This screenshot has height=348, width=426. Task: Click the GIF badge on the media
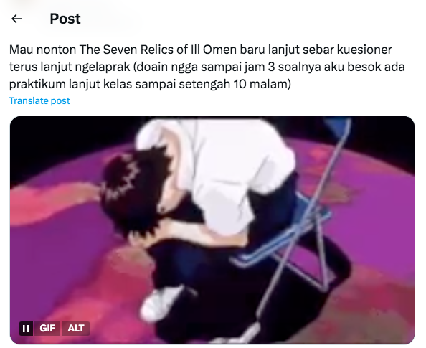click(47, 329)
